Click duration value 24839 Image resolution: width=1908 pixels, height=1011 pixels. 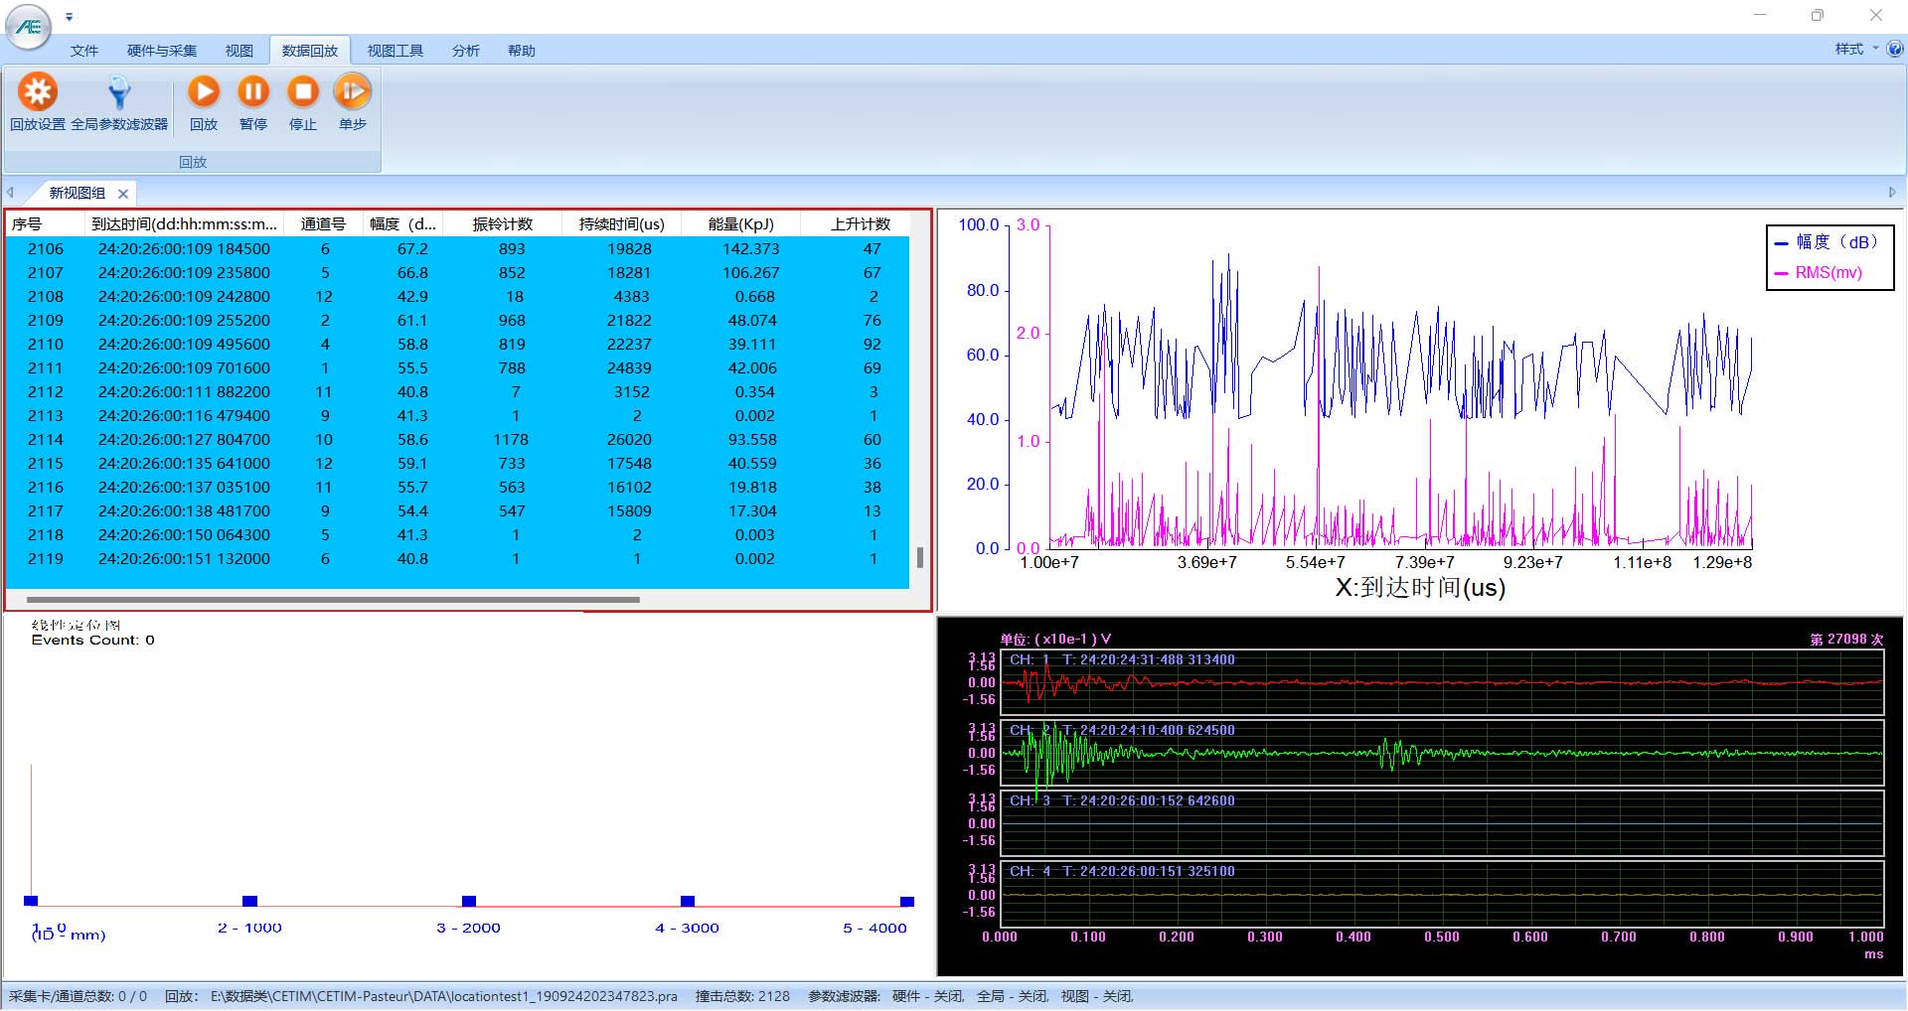[629, 368]
